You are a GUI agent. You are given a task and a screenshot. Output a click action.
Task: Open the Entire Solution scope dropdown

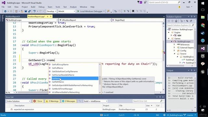19,101
